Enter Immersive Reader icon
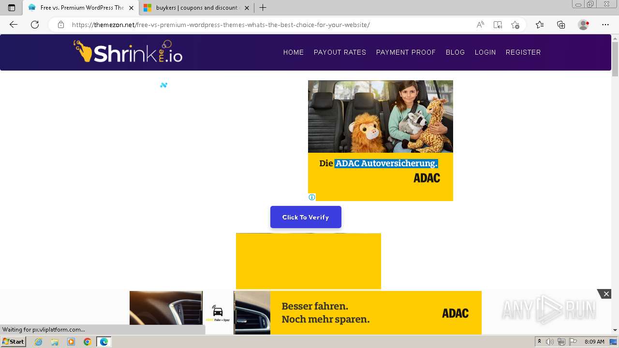 click(498, 25)
